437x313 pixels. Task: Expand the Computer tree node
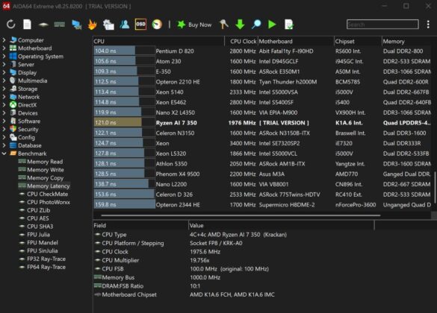coord(4,40)
